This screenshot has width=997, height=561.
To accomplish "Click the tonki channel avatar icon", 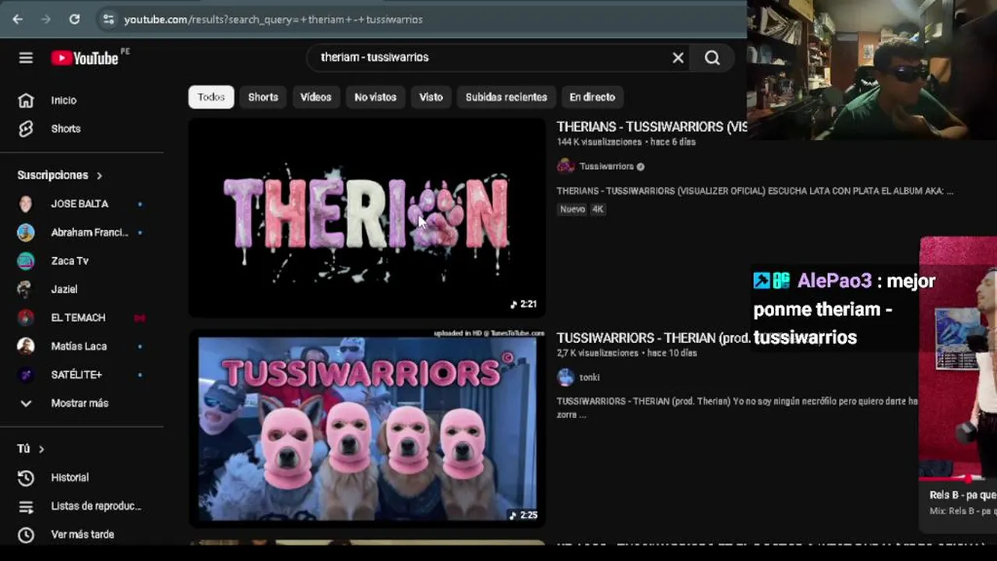I will click(x=565, y=377).
